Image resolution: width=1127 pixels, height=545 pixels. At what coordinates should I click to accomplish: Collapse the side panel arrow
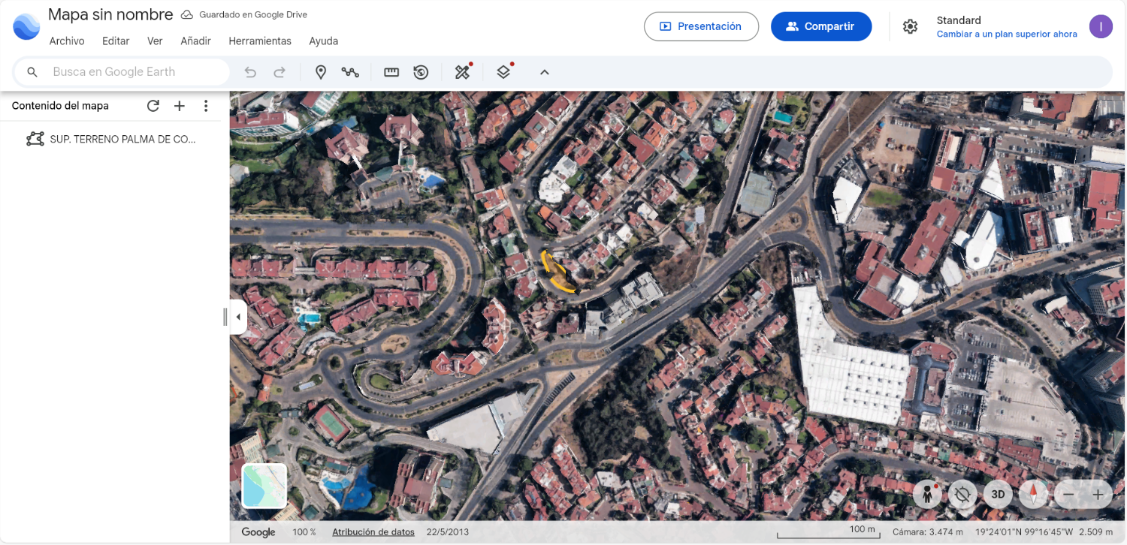[238, 317]
